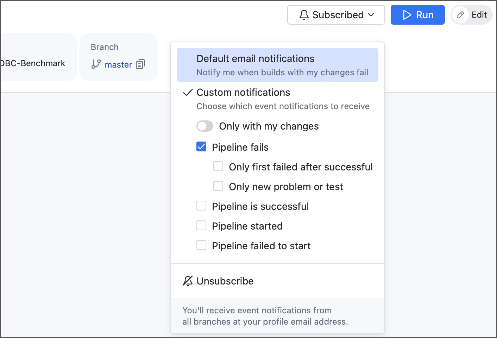
Task: Enable the Only with my changes toggle
Action: click(x=205, y=126)
